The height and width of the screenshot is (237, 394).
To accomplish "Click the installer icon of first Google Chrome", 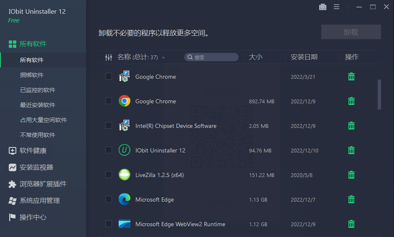I will 125,76.
